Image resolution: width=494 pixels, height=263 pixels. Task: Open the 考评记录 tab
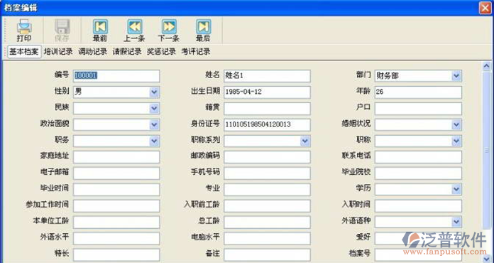pyautogui.click(x=196, y=52)
